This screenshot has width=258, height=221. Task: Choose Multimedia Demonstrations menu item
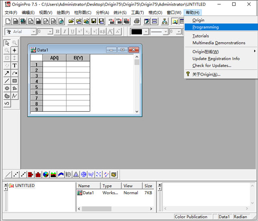point(221,43)
